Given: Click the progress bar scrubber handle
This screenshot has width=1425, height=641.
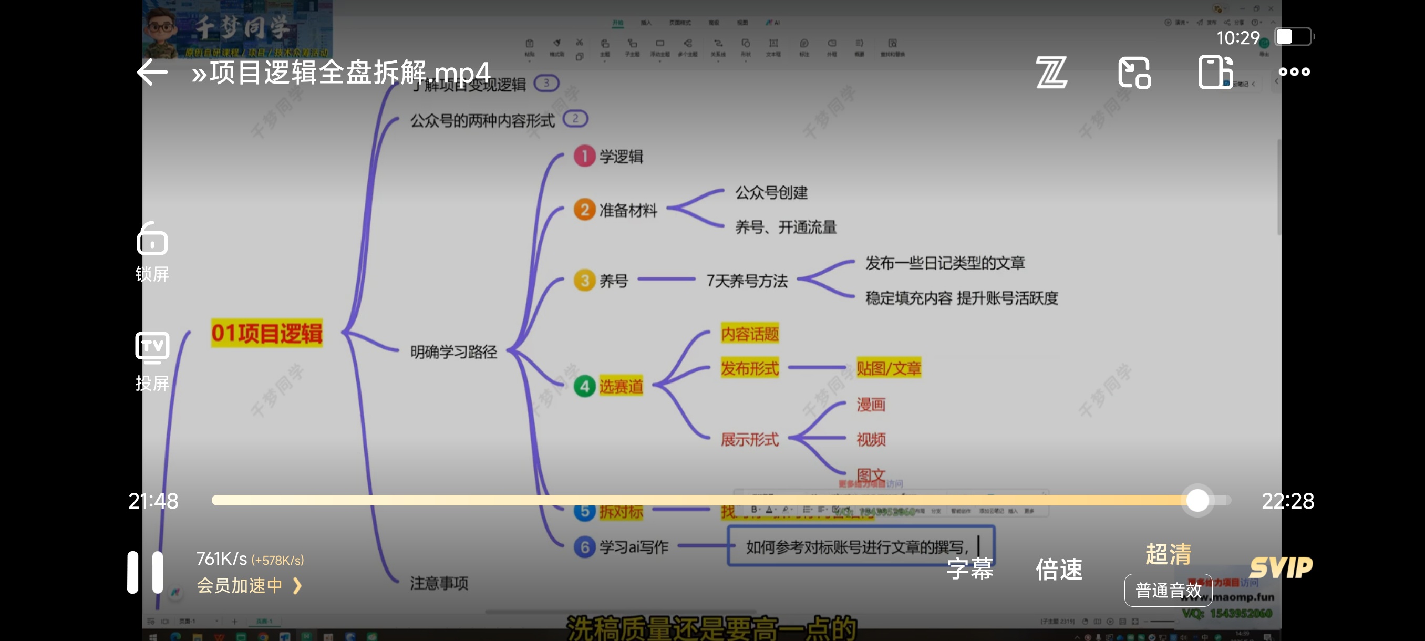Looking at the screenshot, I should [1197, 500].
